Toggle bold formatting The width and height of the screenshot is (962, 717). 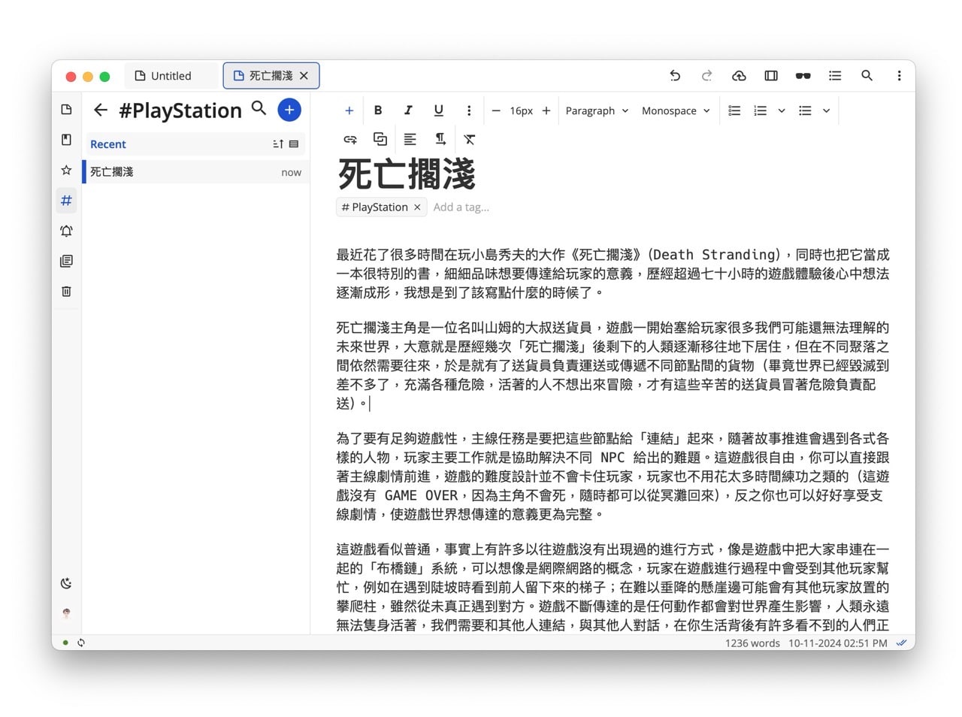378,110
